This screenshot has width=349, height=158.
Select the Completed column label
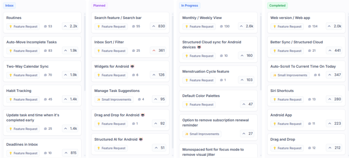[x=277, y=5]
